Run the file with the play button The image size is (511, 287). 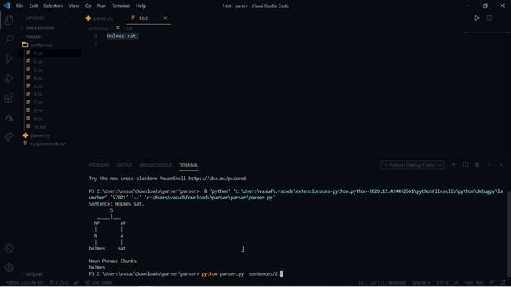pos(477,18)
